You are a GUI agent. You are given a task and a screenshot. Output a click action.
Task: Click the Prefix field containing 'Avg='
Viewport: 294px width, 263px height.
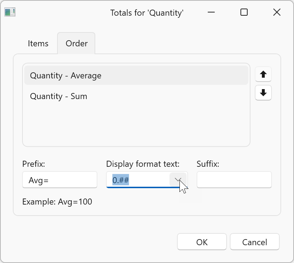click(x=60, y=180)
